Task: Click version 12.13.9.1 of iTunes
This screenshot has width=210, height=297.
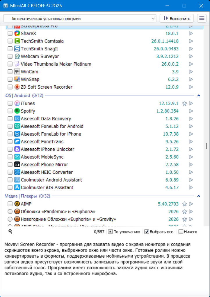Action: (169, 103)
